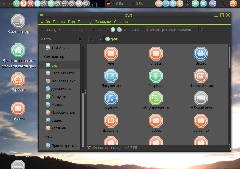The height and width of the screenshot is (169, 240).
Task: Go up to the parent folder
Action: (x=94, y=30)
